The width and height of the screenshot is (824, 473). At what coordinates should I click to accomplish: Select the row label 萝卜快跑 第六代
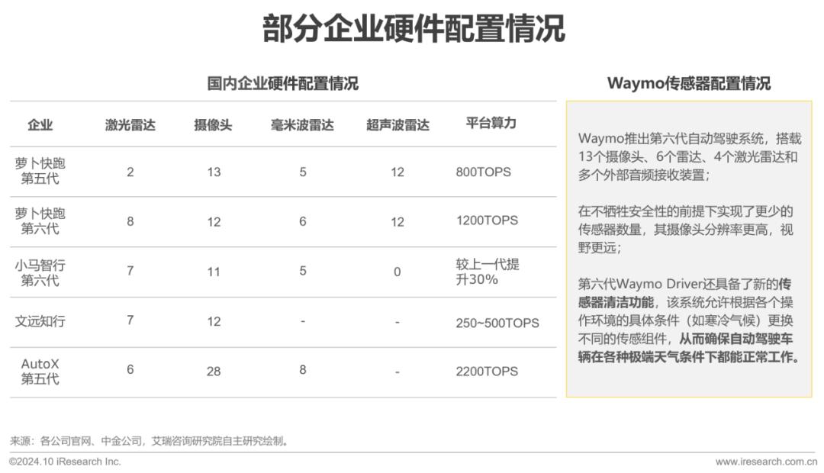40,220
